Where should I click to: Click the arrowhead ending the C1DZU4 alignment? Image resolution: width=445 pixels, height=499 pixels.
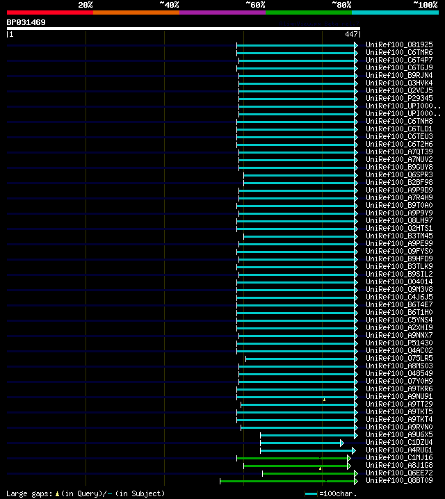tap(342, 443)
